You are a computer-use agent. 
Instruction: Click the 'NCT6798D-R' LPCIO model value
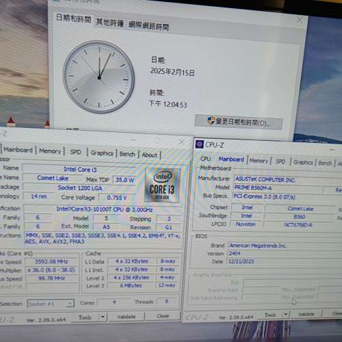click(298, 225)
